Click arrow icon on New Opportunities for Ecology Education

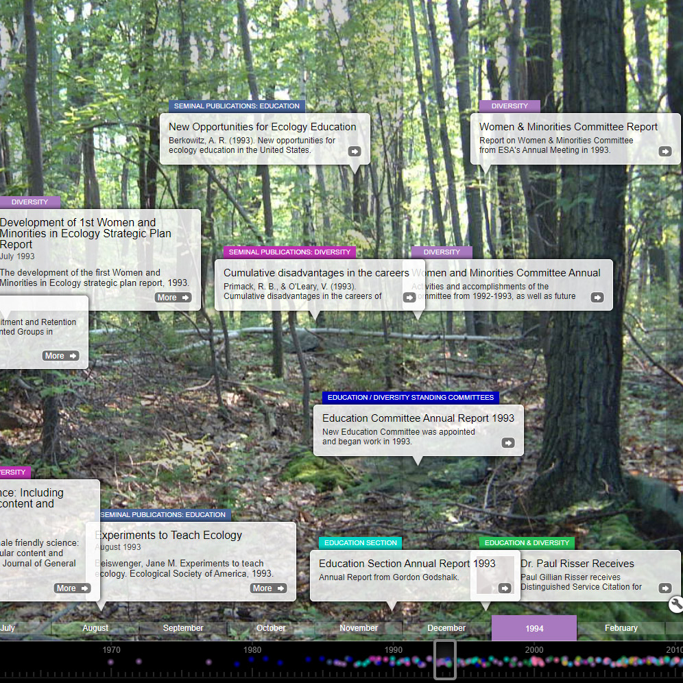(x=355, y=152)
